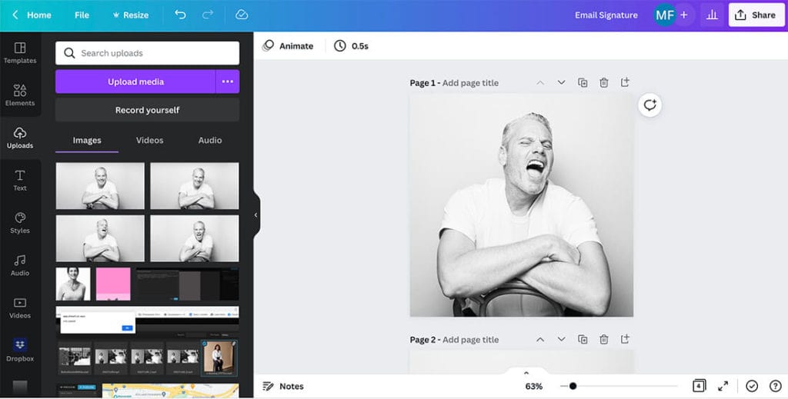Expand page thumbnails with the bottom caret

point(526,373)
